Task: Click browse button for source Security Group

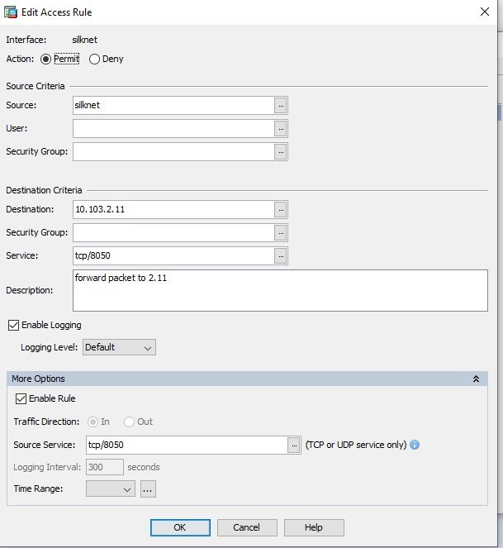Action: (281, 152)
